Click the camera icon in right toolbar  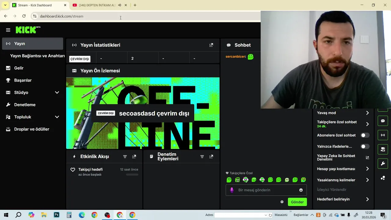pos(383,149)
